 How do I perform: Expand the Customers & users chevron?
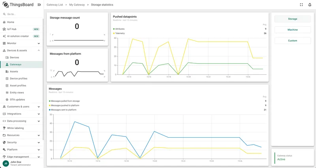(x=39, y=107)
